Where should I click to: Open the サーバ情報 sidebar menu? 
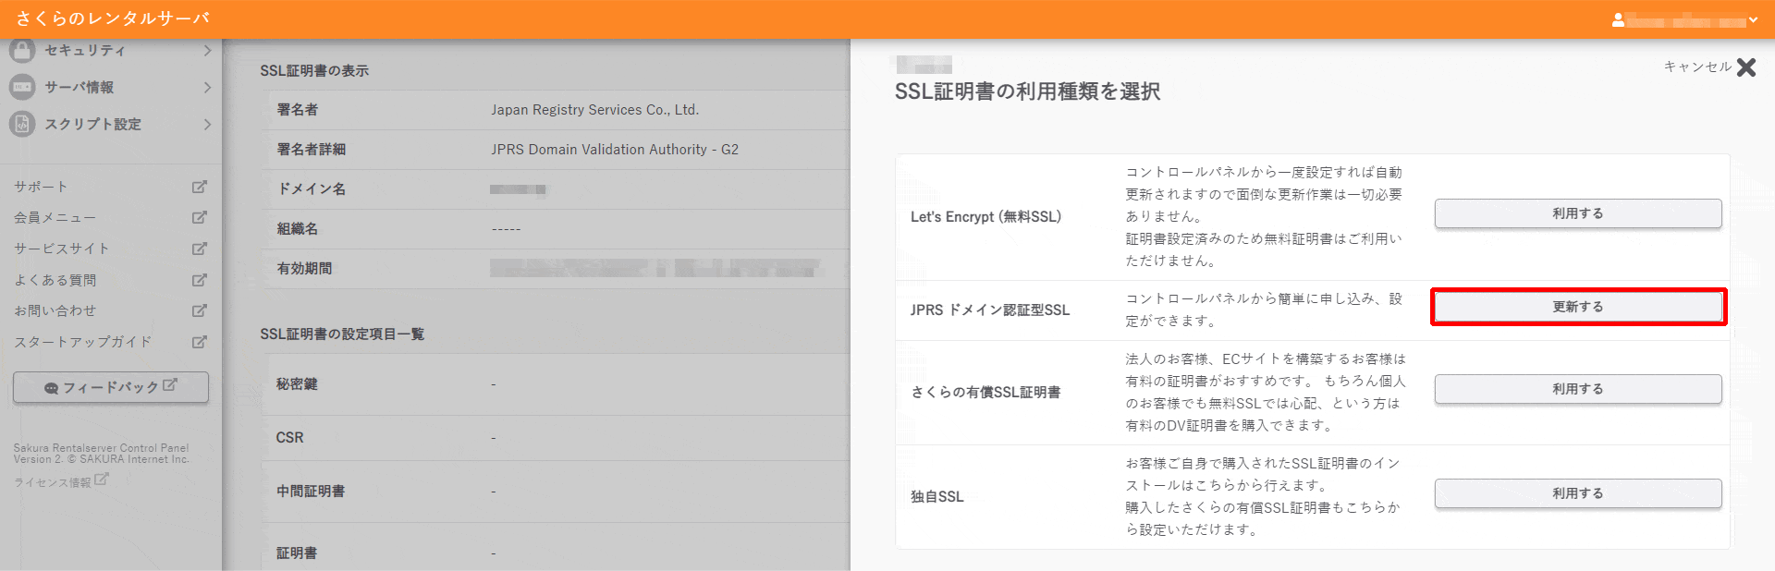111,87
